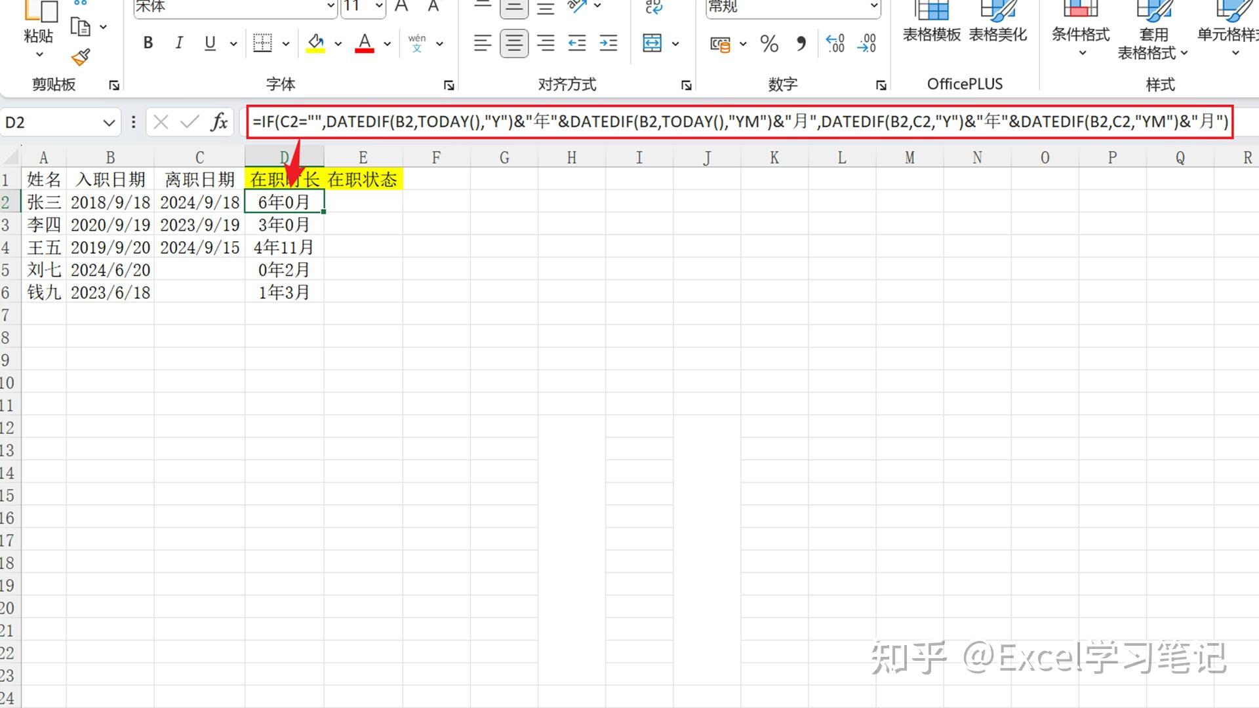Click Increase Decimal icon

(835, 44)
